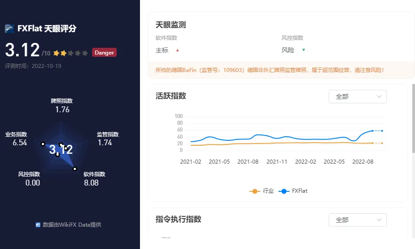The image size is (415, 249).
Task: Click the green down triangle beside 风险
Action: point(304,50)
